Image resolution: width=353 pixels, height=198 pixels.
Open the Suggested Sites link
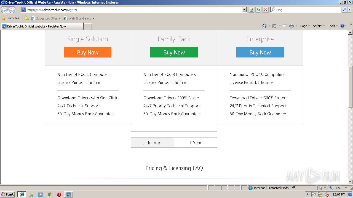coord(46,18)
